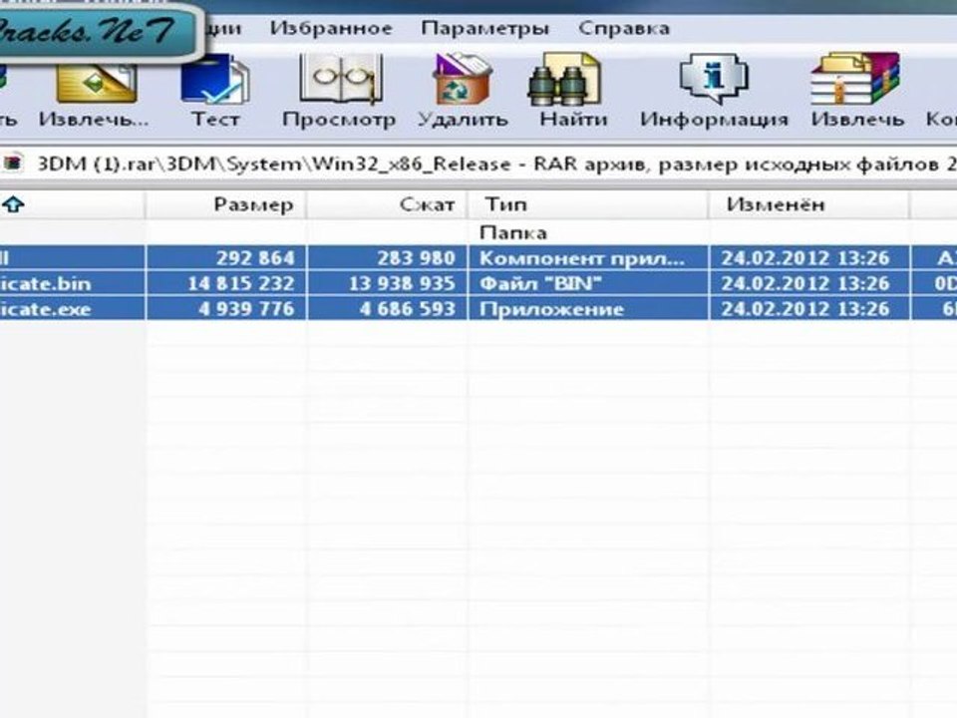The image size is (957, 718).
Task: Sort by Размер column header
Action: (x=226, y=204)
